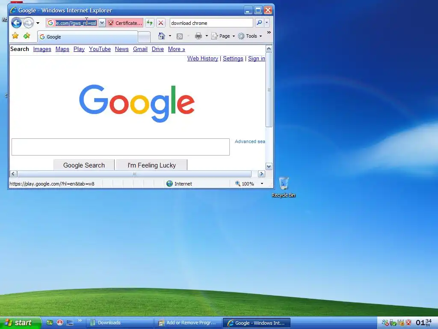Image resolution: width=438 pixels, height=329 pixels.
Task: Click the 100% zoom level button
Action: point(244,184)
